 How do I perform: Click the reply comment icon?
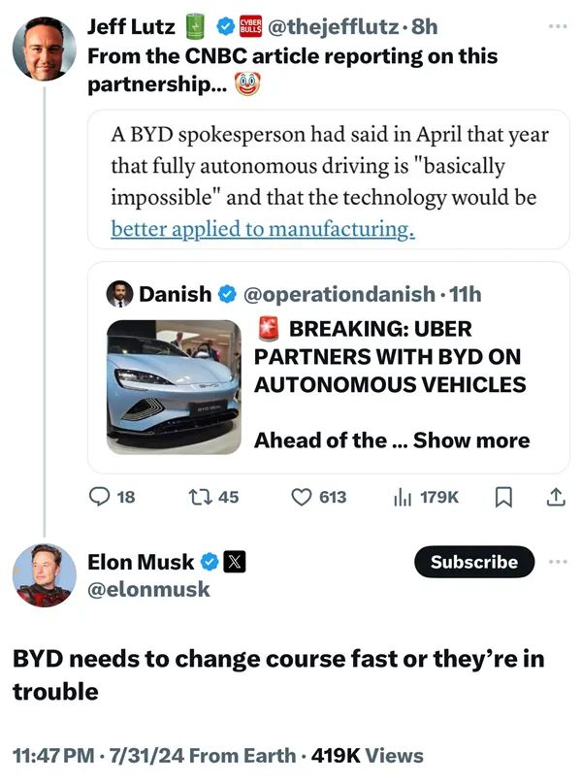[100, 497]
